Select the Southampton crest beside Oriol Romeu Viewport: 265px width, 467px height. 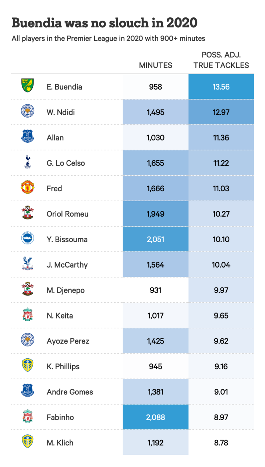pyautogui.click(x=28, y=213)
